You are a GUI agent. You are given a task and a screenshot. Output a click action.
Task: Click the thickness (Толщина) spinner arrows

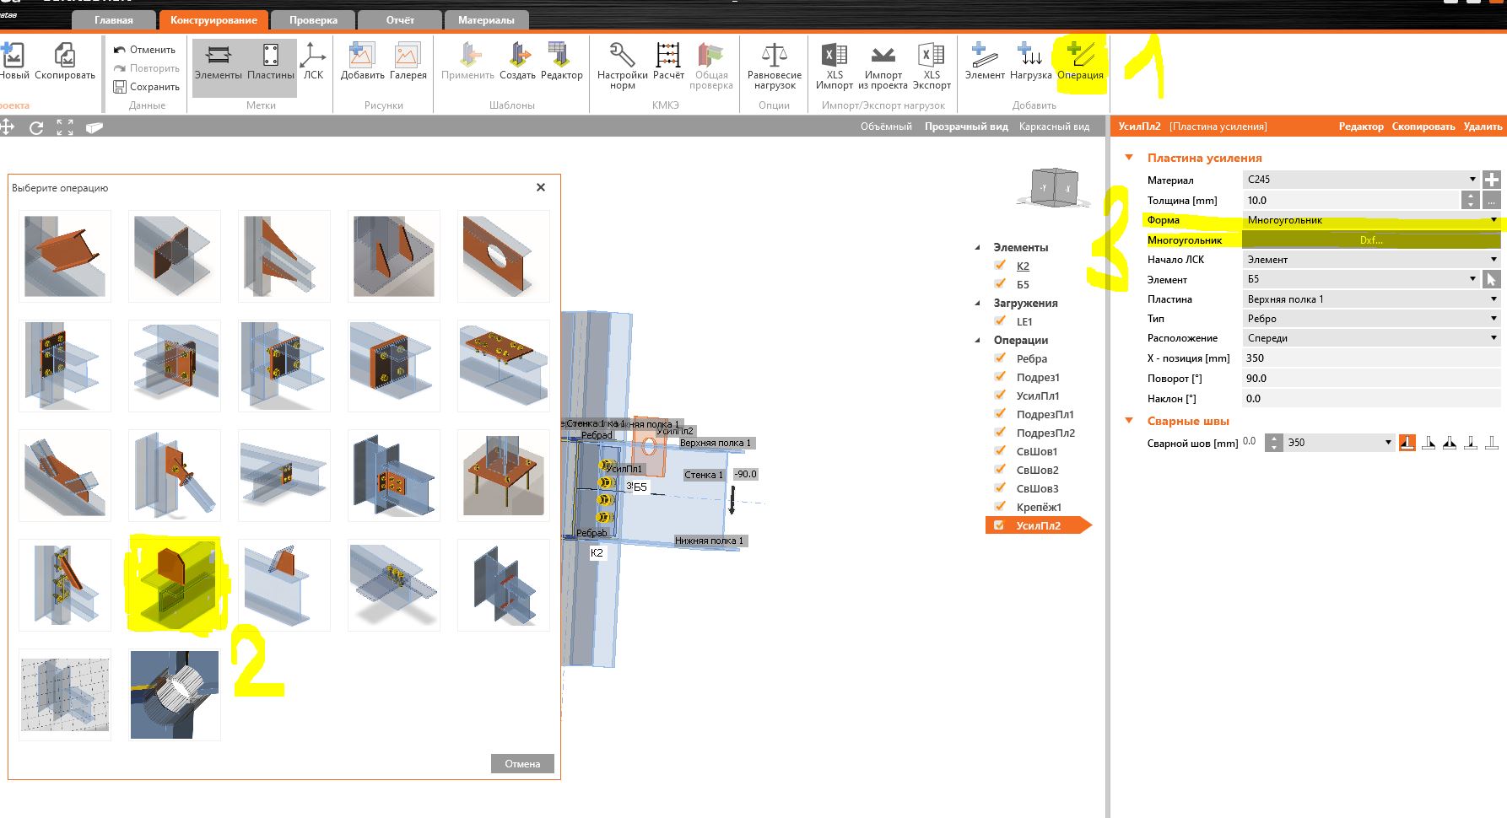[x=1471, y=201]
